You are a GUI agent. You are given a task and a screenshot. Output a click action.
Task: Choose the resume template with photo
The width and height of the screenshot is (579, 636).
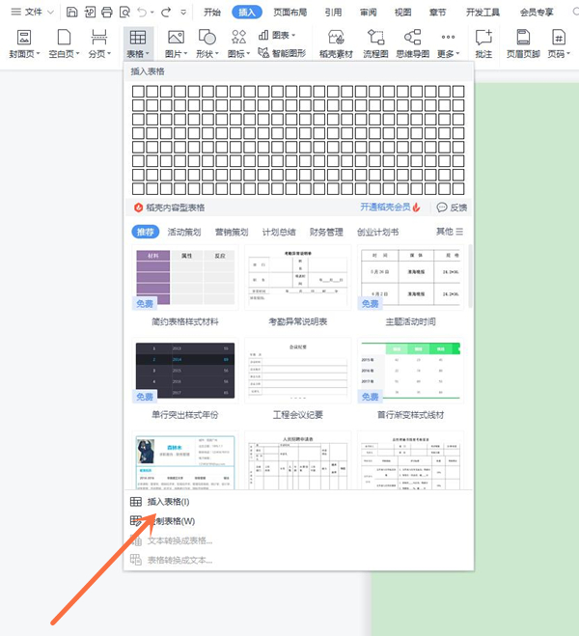(185, 460)
